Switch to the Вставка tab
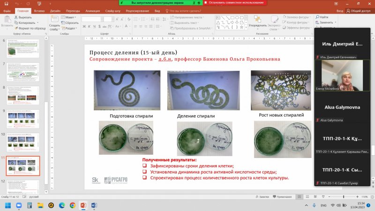The width and height of the screenshot is (375, 211). 39,11
